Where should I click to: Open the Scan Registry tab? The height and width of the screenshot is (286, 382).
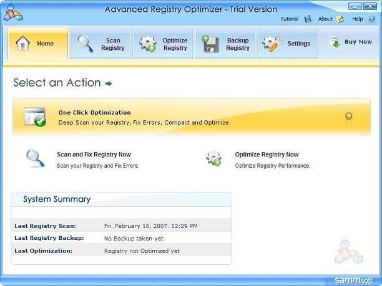click(x=100, y=43)
